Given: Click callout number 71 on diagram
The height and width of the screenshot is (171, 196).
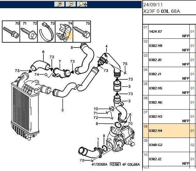Looking at the screenshot, I should pyautogui.click(x=95, y=113).
